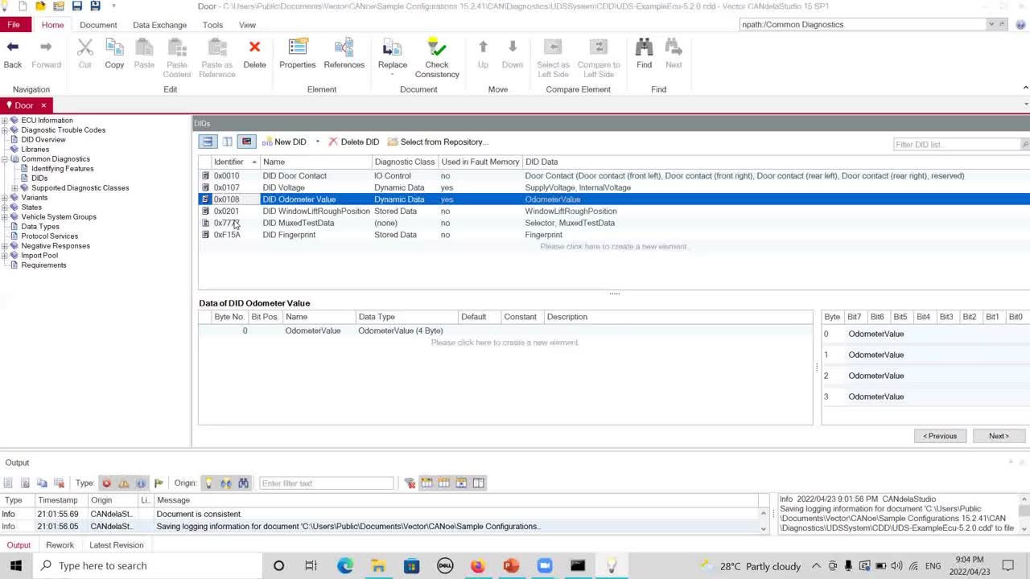Select the Protocol Services tree item
Screen dimensions: 1030x579
coord(49,236)
